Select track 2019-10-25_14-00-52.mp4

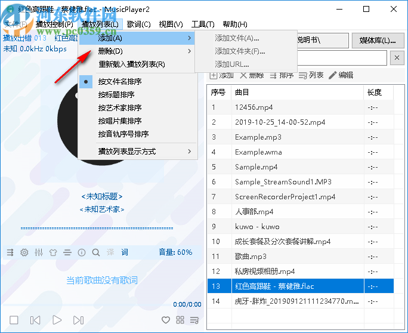301,122
